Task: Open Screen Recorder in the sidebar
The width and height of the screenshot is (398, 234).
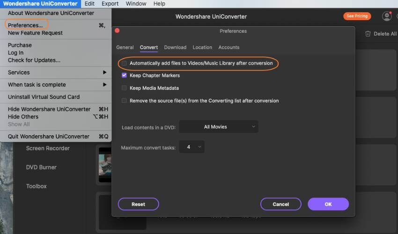Action: tap(48, 148)
